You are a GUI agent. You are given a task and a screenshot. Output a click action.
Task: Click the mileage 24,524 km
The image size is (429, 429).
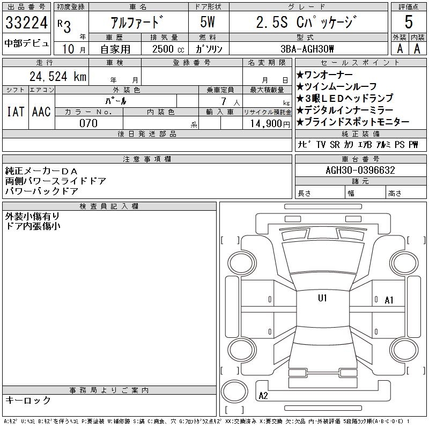[58, 76]
